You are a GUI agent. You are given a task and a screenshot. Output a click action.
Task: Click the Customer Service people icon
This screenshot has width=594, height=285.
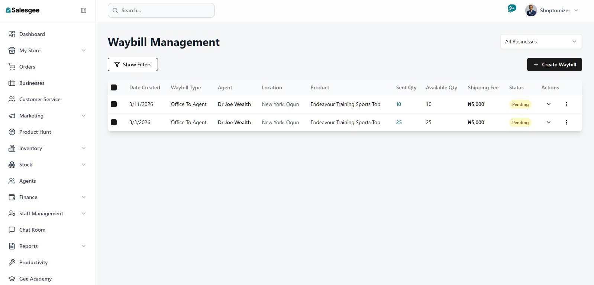click(x=12, y=99)
